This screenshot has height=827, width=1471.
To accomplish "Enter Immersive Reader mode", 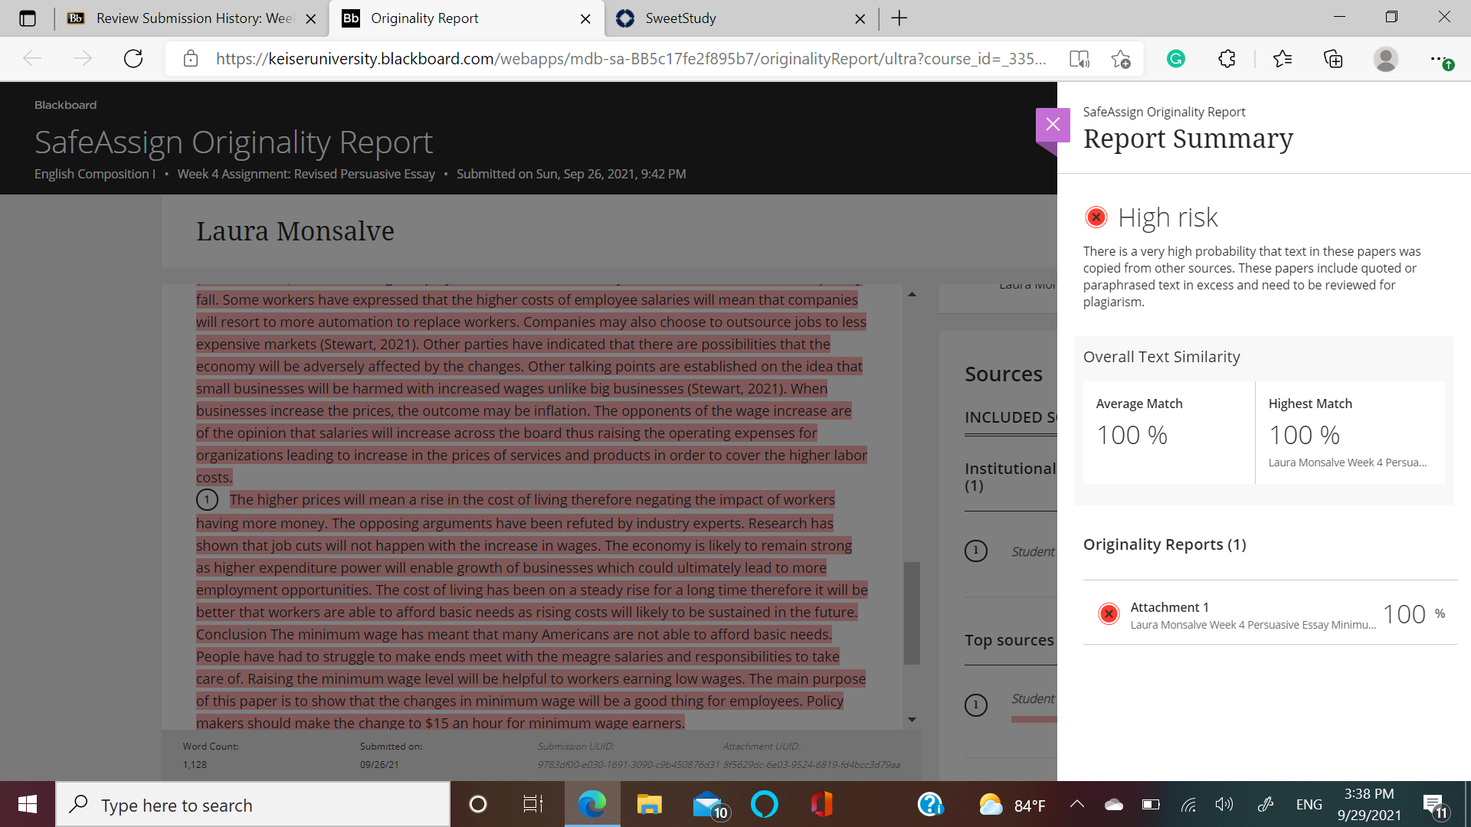I will click(1079, 59).
